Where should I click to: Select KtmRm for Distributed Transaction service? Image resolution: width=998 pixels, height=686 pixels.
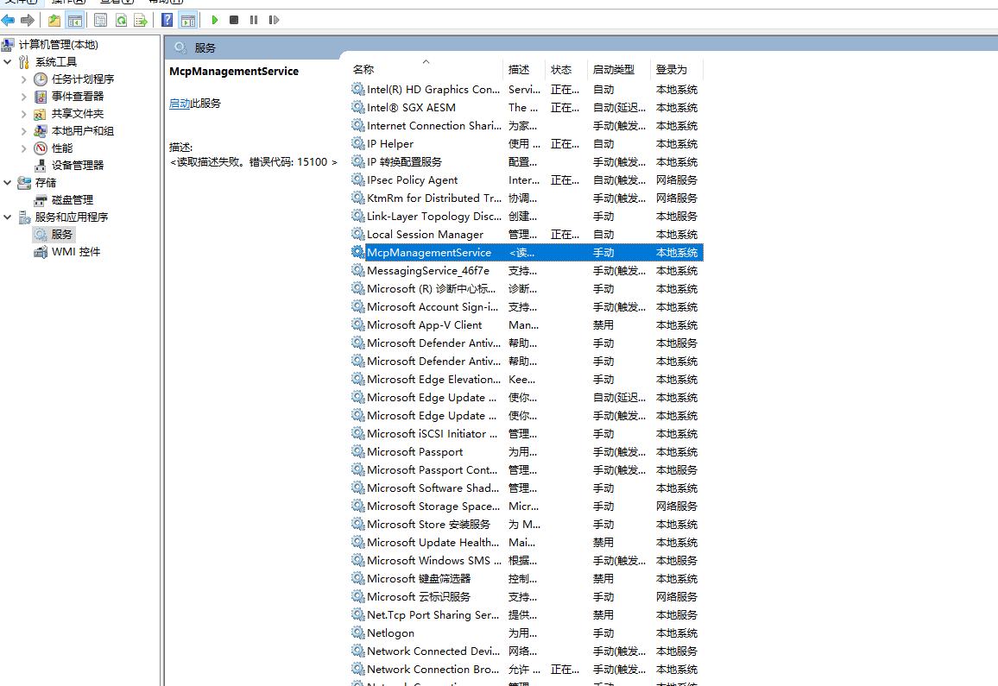(x=527, y=198)
